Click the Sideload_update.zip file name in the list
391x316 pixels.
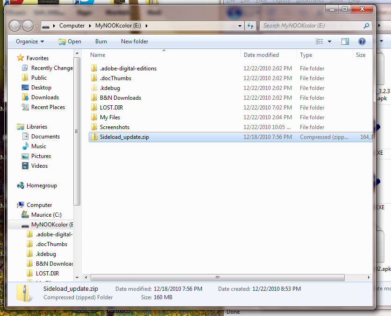click(124, 137)
